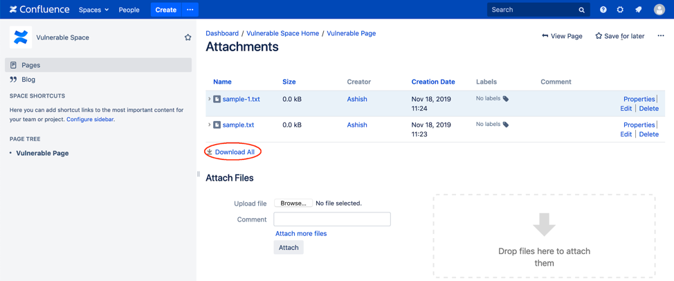
Task: Open the user profile avatar
Action: (x=659, y=10)
